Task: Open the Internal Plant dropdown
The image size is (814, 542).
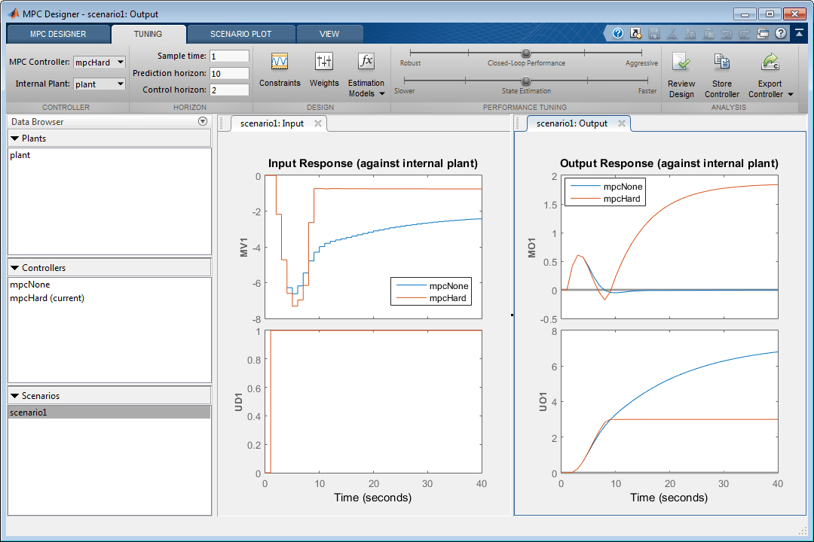Action: (x=99, y=84)
